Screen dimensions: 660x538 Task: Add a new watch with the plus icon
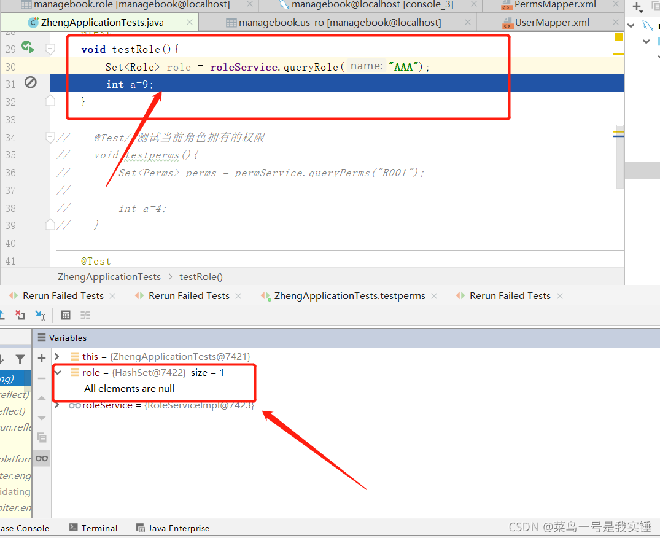click(x=42, y=358)
